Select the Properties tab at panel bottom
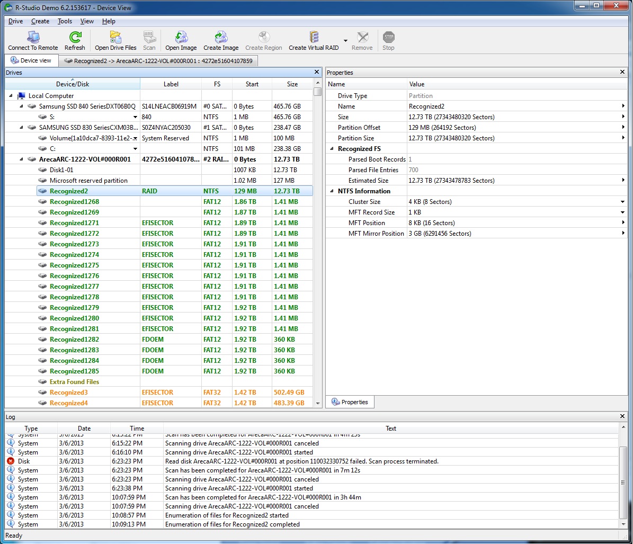 pos(350,402)
